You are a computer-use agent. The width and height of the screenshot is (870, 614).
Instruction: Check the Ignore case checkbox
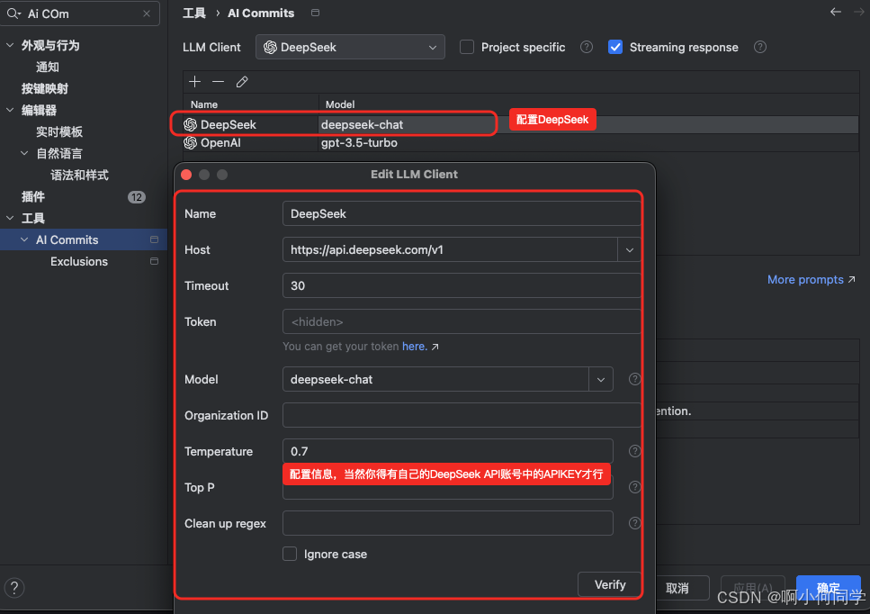290,554
